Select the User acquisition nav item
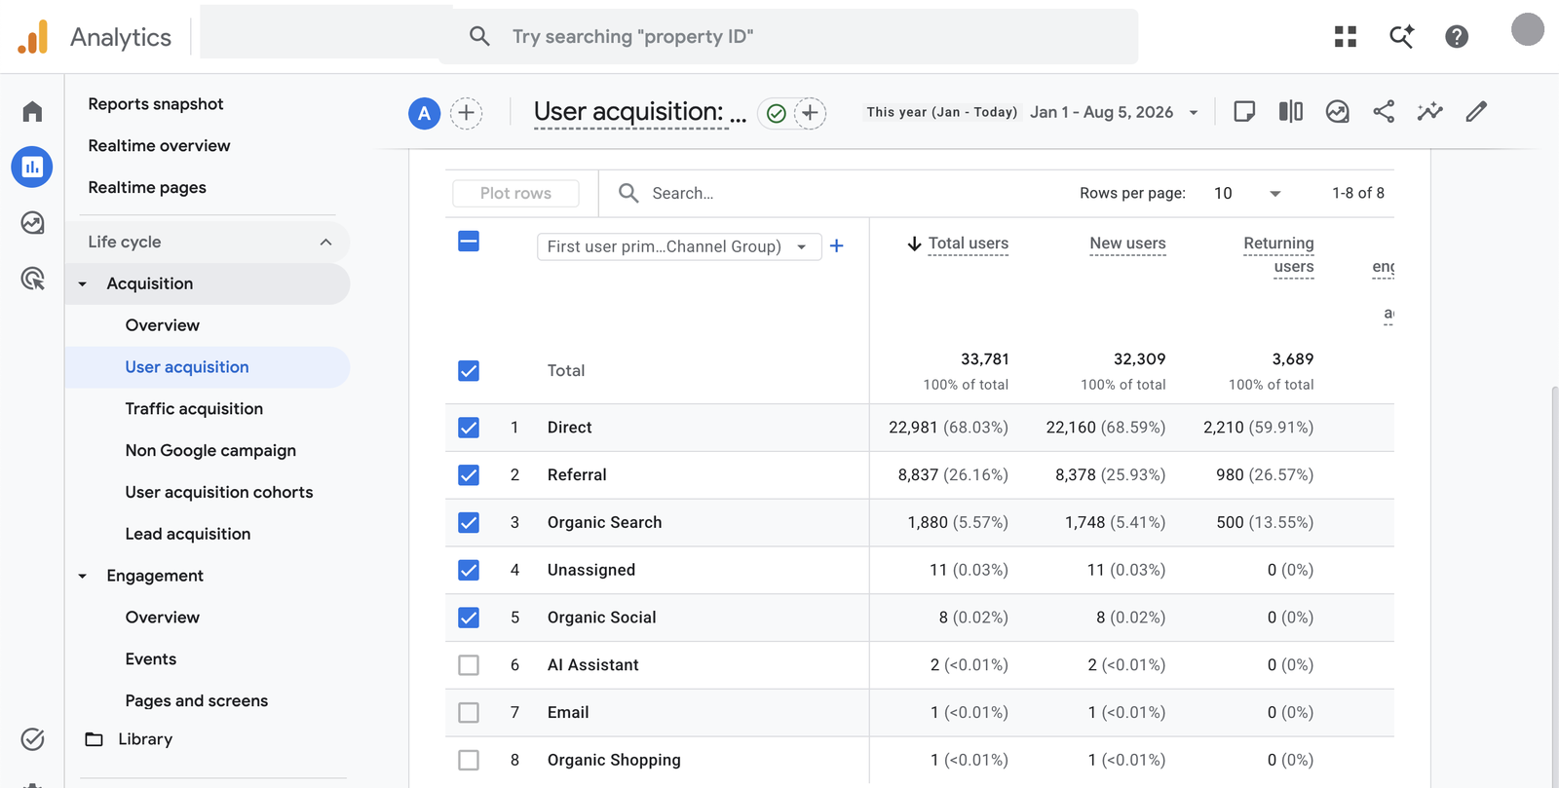1559x788 pixels. [x=187, y=367]
